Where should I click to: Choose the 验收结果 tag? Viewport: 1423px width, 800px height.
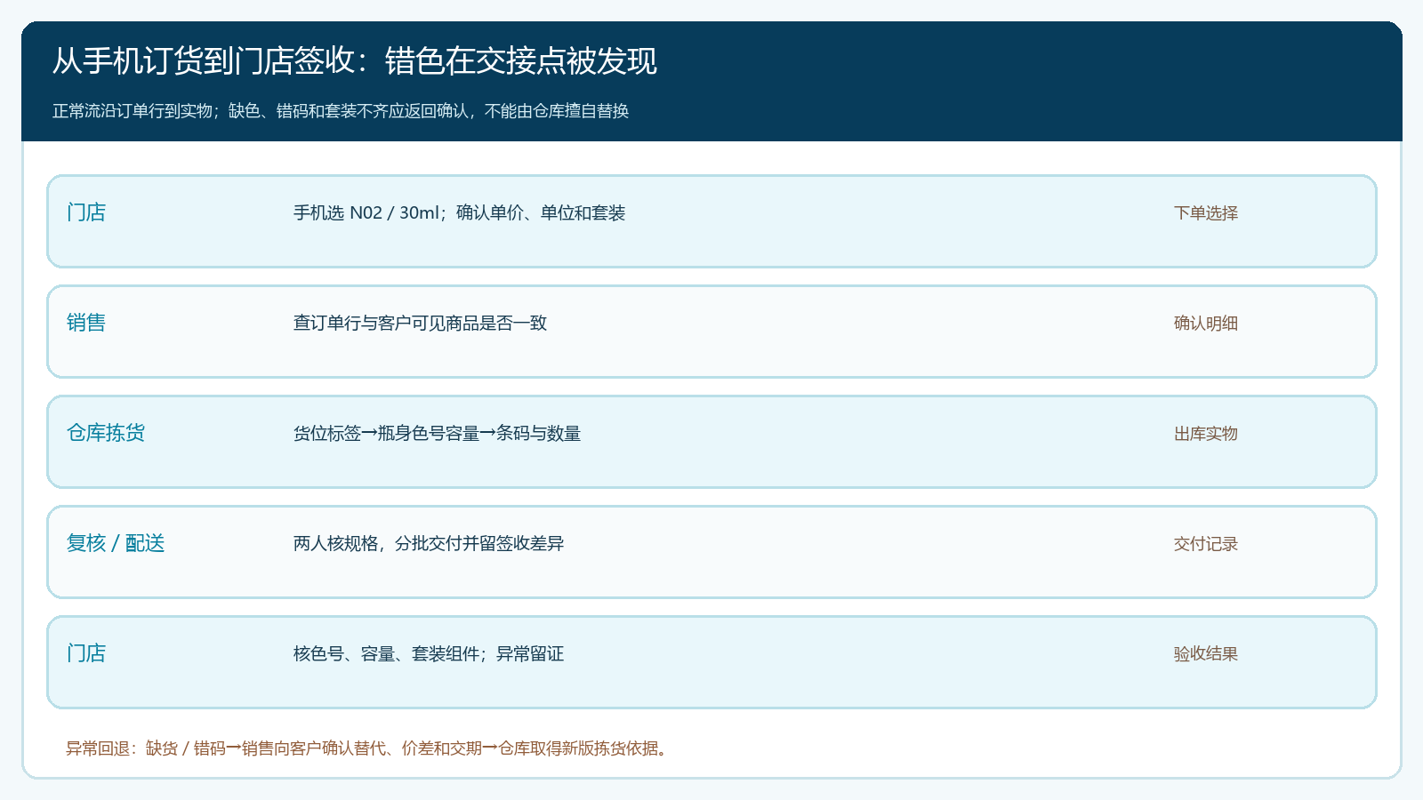pyautogui.click(x=1206, y=653)
